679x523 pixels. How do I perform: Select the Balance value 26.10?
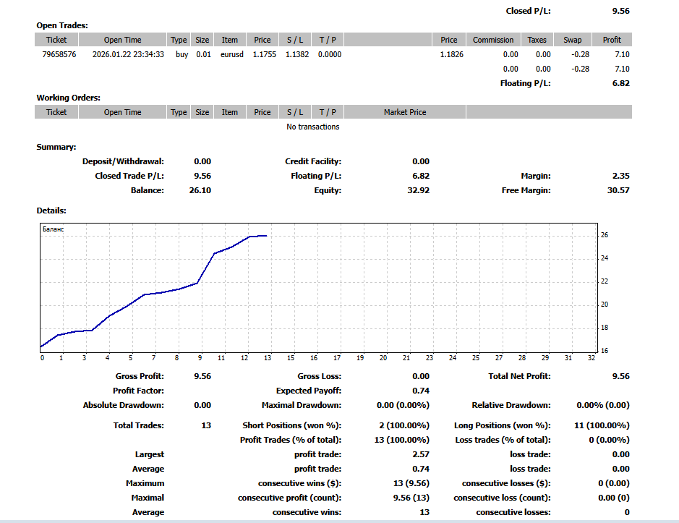[200, 190]
